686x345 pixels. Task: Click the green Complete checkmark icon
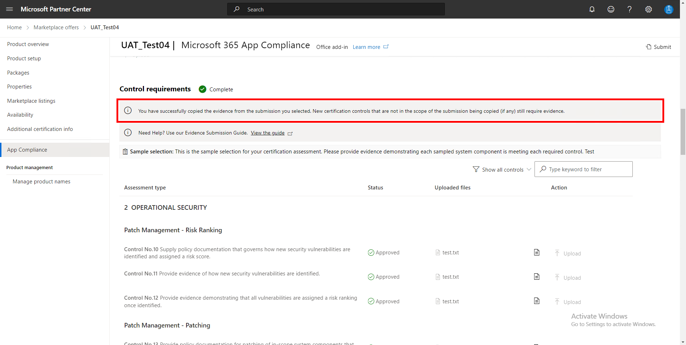[x=203, y=89]
